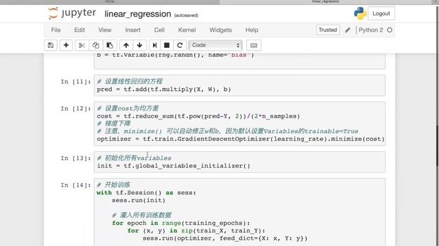Click the b = tf.Variable bias line
This screenshot has width=439, height=246.
pyautogui.click(x=176, y=55)
